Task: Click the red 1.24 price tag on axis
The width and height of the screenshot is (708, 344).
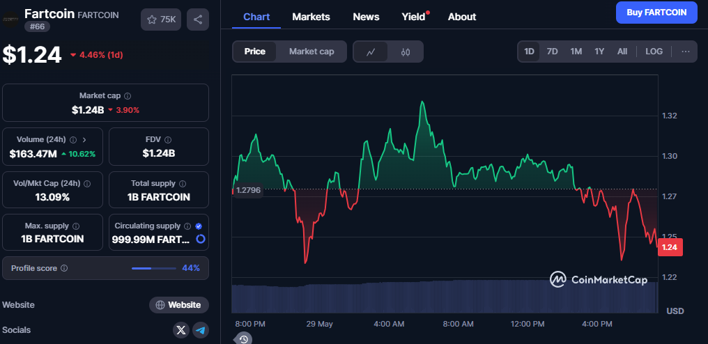Action: [x=670, y=247]
